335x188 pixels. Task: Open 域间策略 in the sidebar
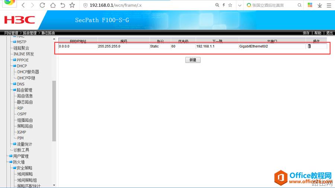point(25,174)
